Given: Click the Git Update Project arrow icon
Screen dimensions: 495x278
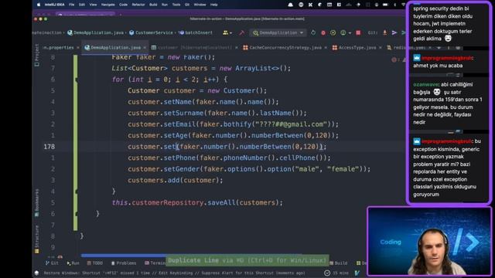Looking at the screenshot, I should click(x=385, y=32).
